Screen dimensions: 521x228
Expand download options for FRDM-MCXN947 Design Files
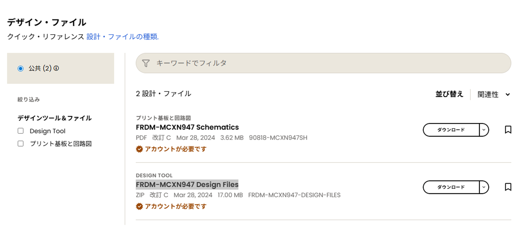point(483,187)
